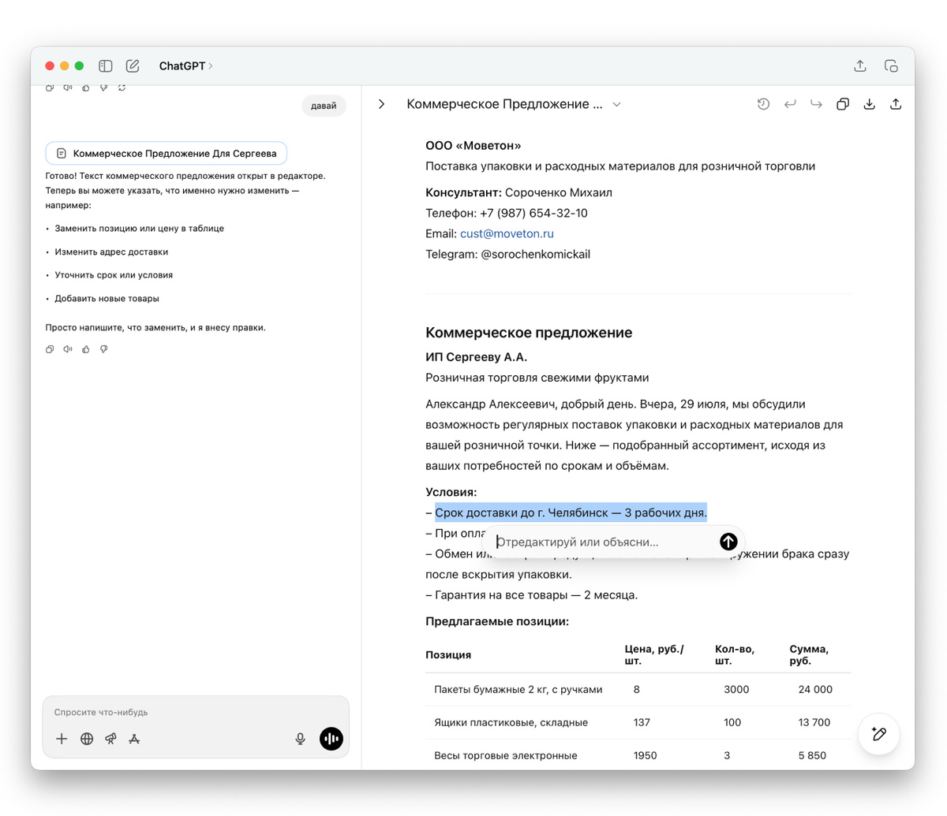Start voice mode with the waveform button

[x=331, y=739]
